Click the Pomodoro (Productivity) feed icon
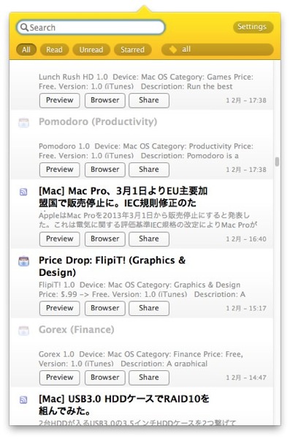The width and height of the screenshot is (290, 439). (24, 123)
